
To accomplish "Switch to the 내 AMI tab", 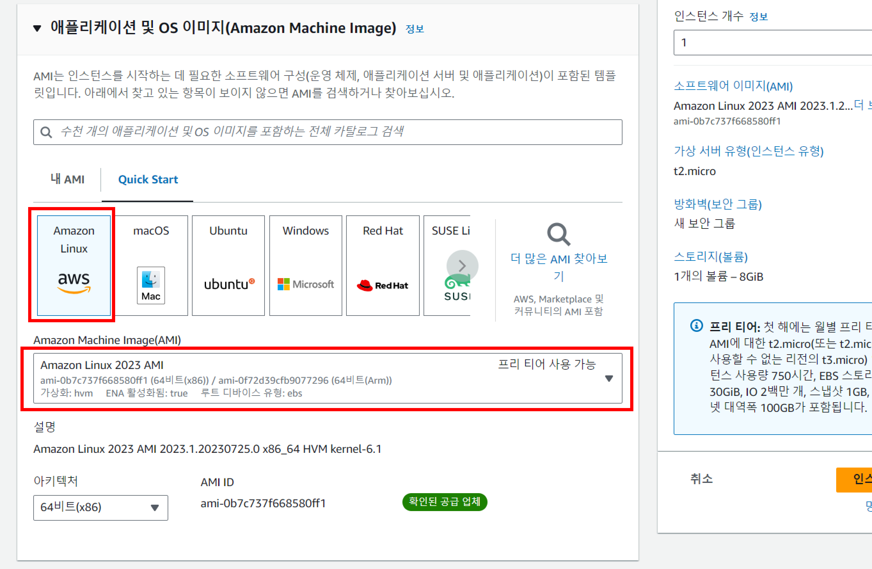I will tap(67, 179).
